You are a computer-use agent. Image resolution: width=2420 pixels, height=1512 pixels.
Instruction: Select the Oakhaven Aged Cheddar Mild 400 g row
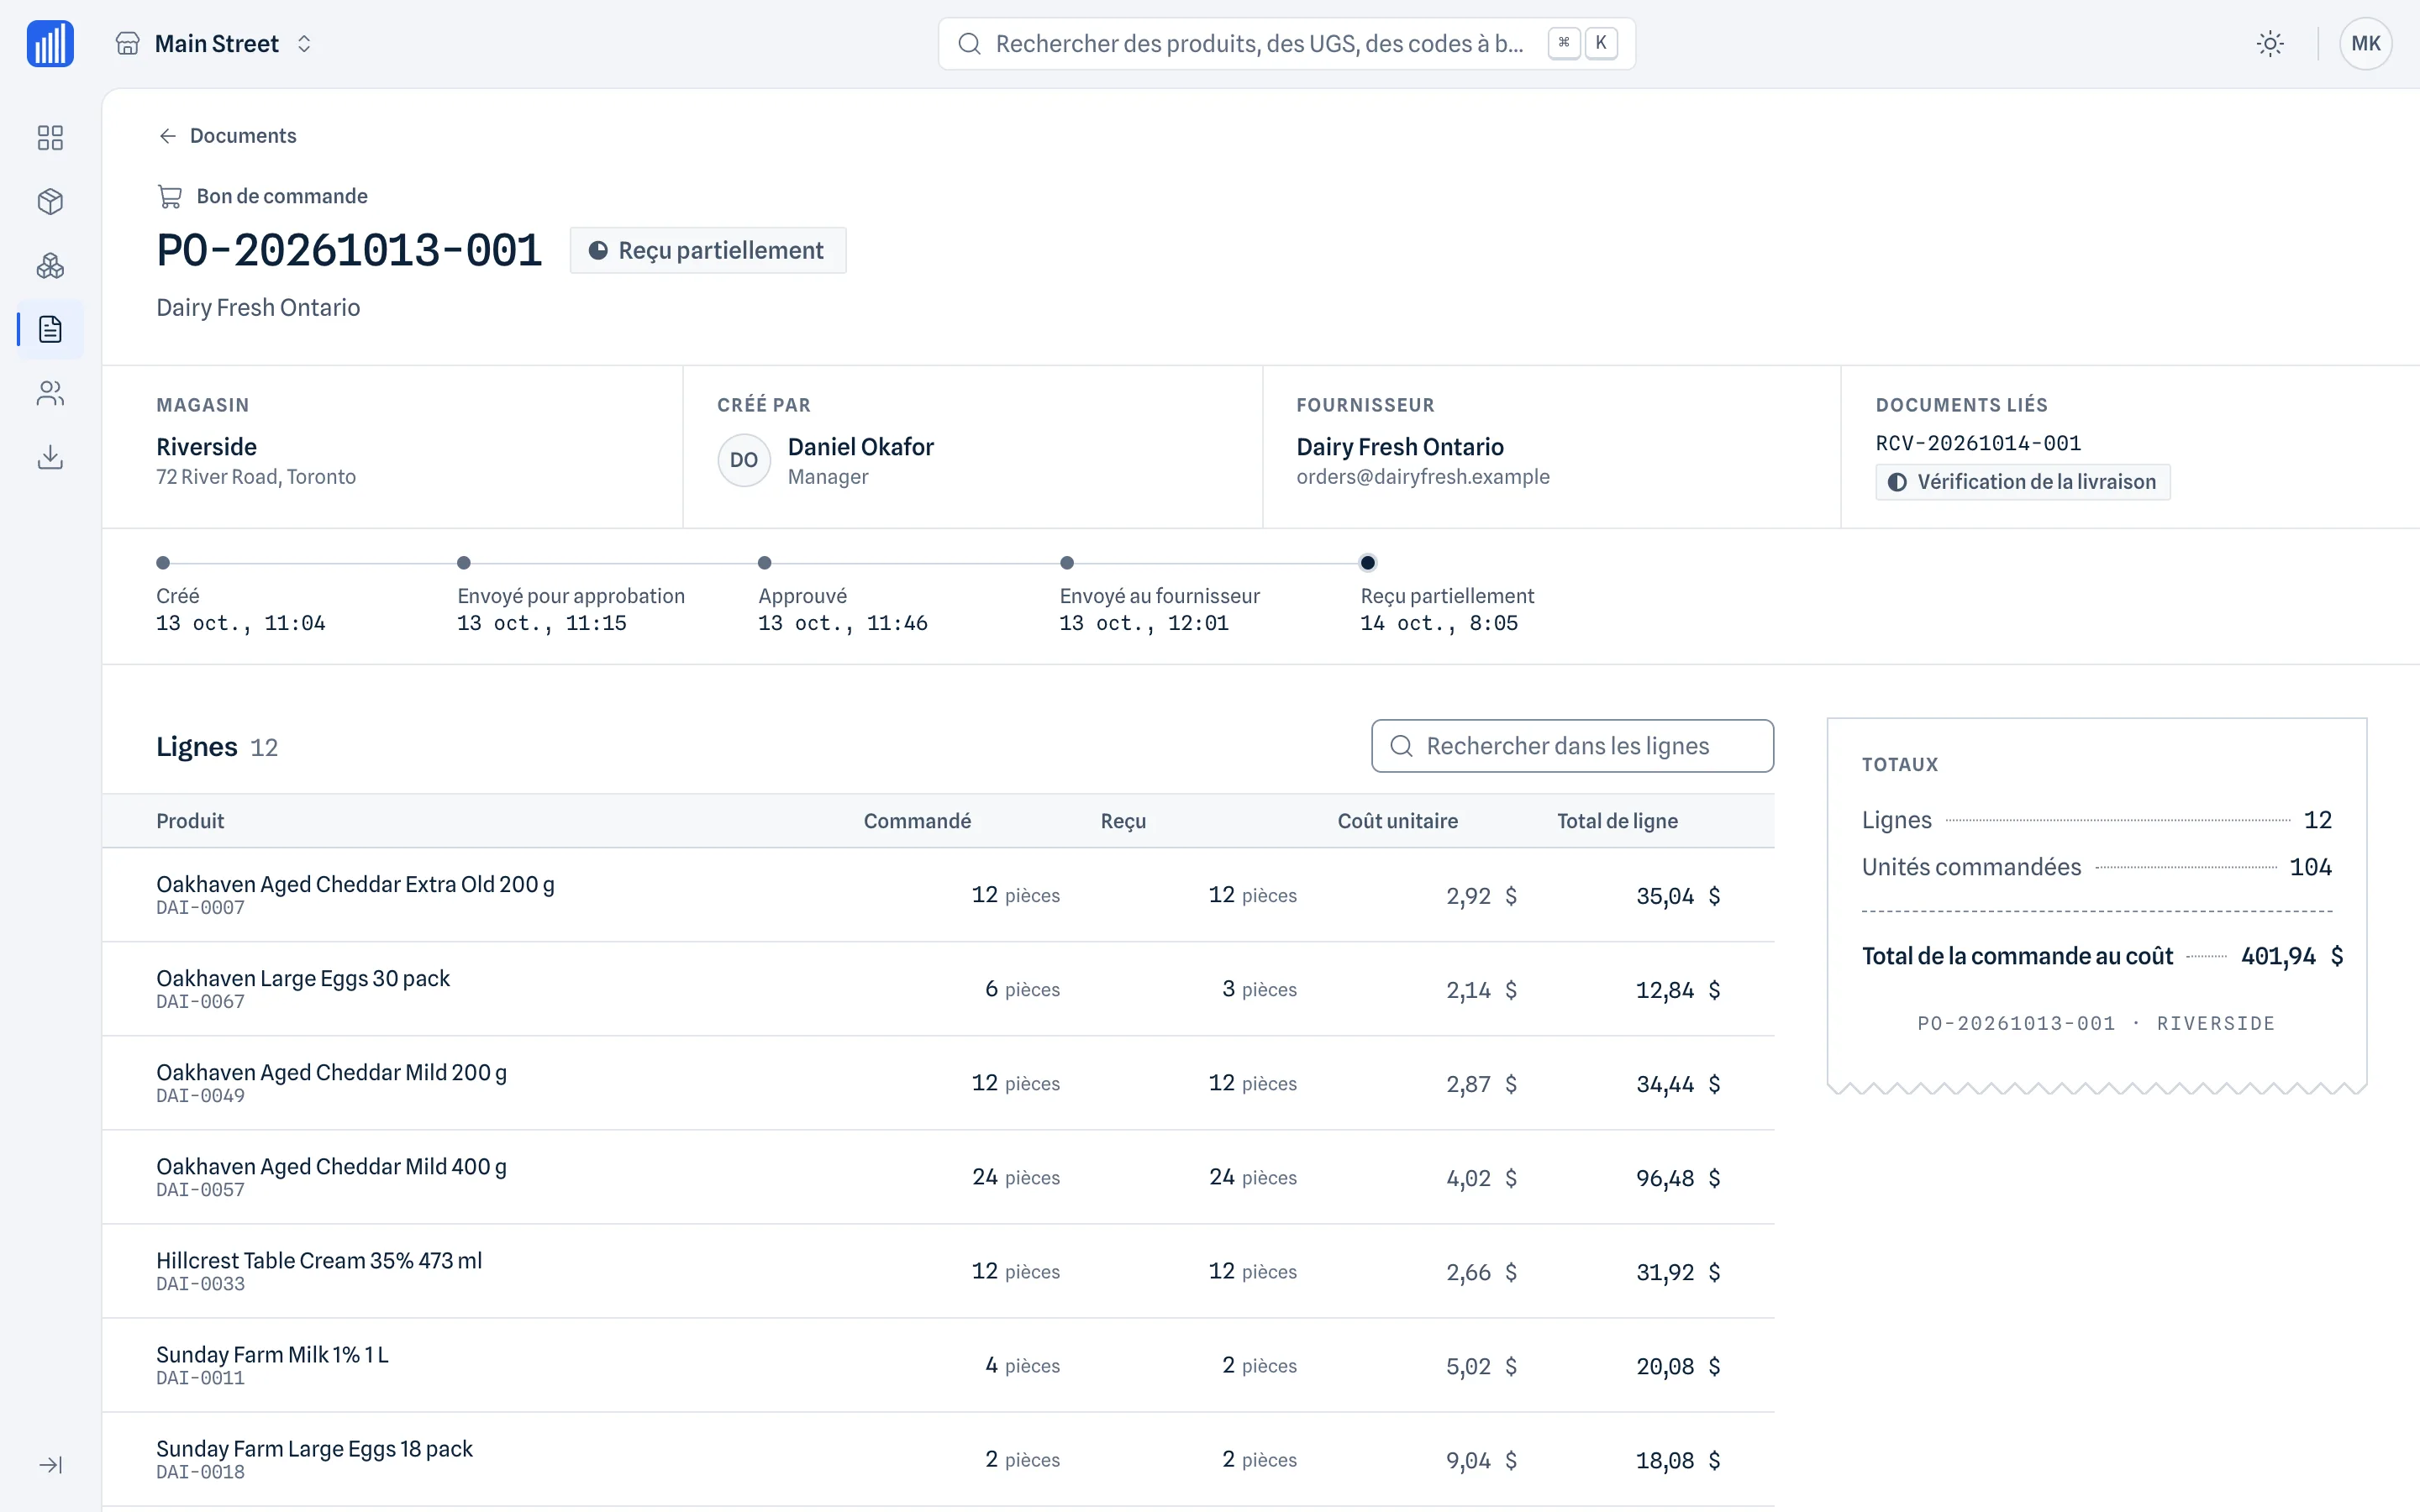pyautogui.click(x=938, y=1177)
